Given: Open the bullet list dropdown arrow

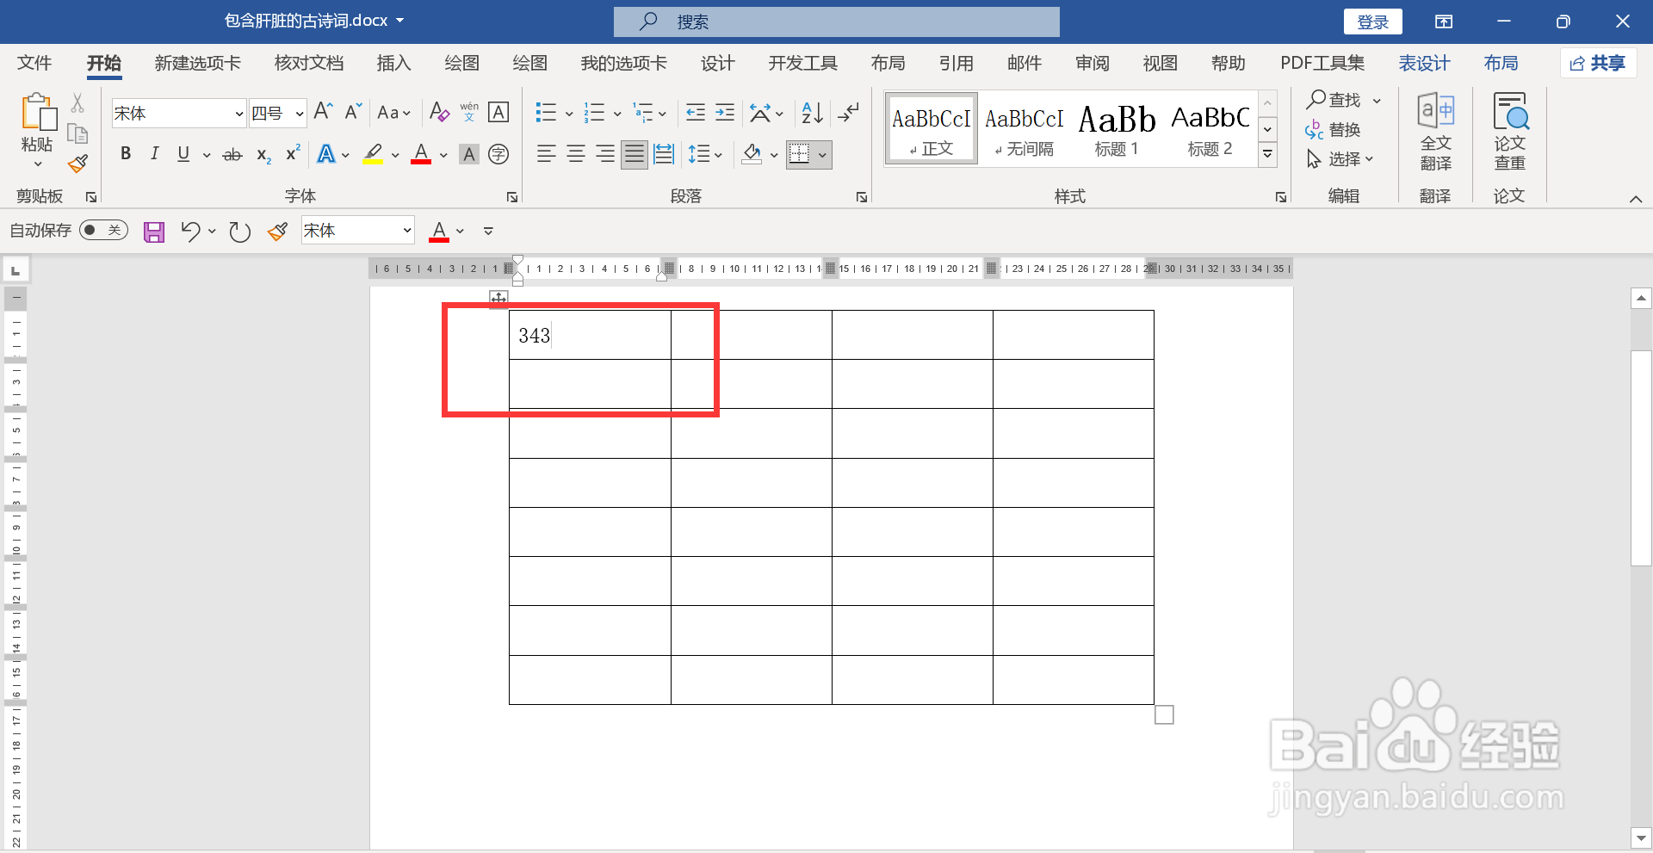Looking at the screenshot, I should (569, 113).
